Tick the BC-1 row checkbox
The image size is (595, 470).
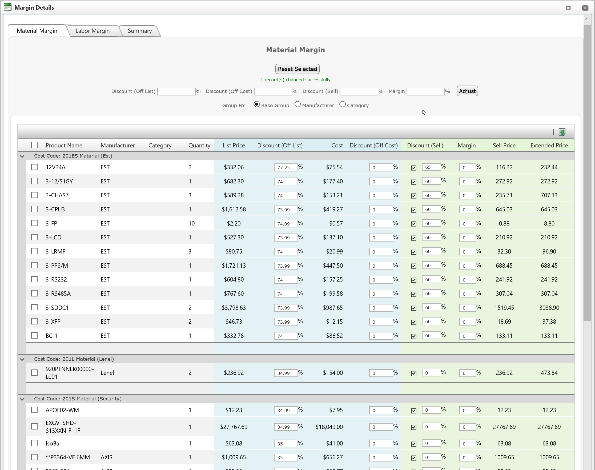(x=34, y=335)
